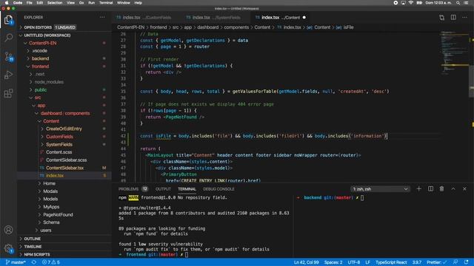Kill terminal with trash icon
Screen dimensions: 474x266
[441, 189]
